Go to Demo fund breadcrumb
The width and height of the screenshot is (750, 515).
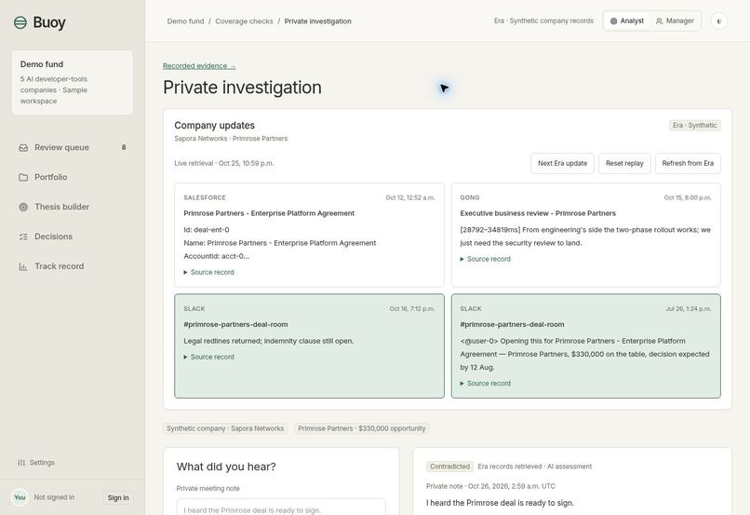[x=185, y=21]
